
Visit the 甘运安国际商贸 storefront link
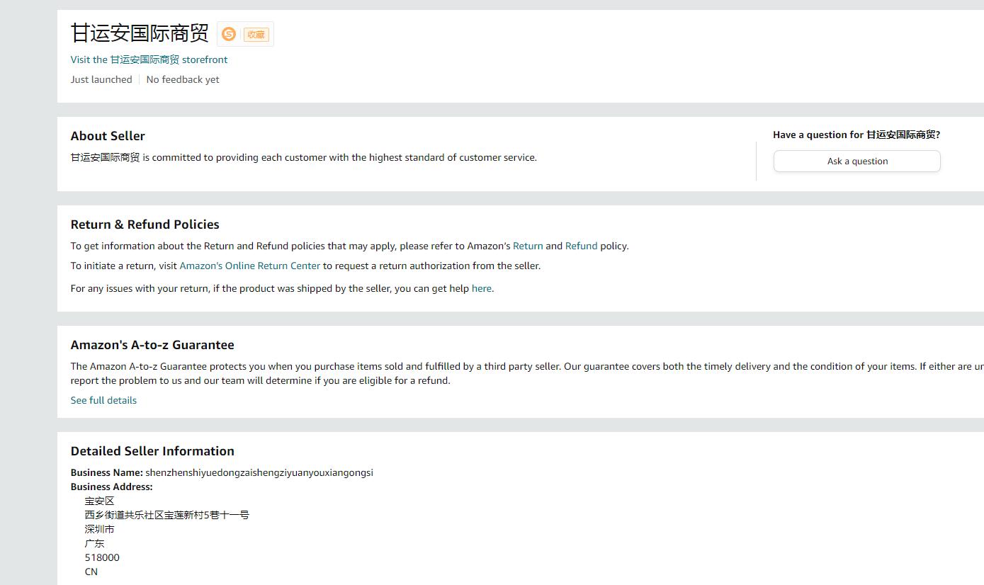[x=149, y=59]
